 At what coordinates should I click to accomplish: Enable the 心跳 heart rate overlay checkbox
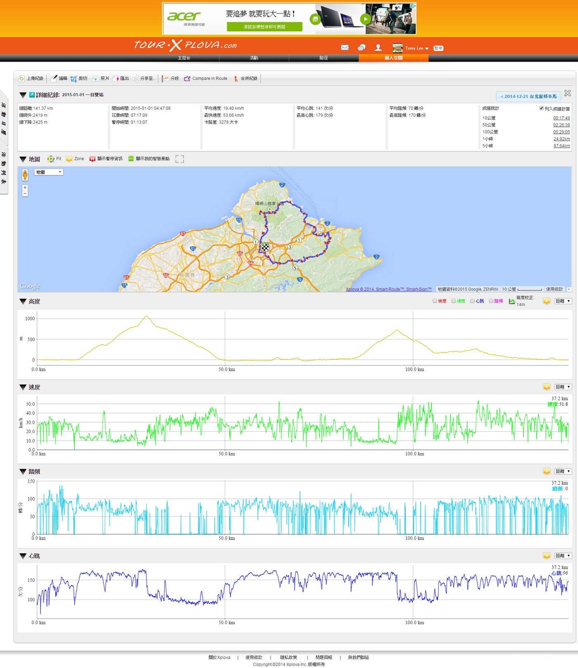click(x=472, y=301)
